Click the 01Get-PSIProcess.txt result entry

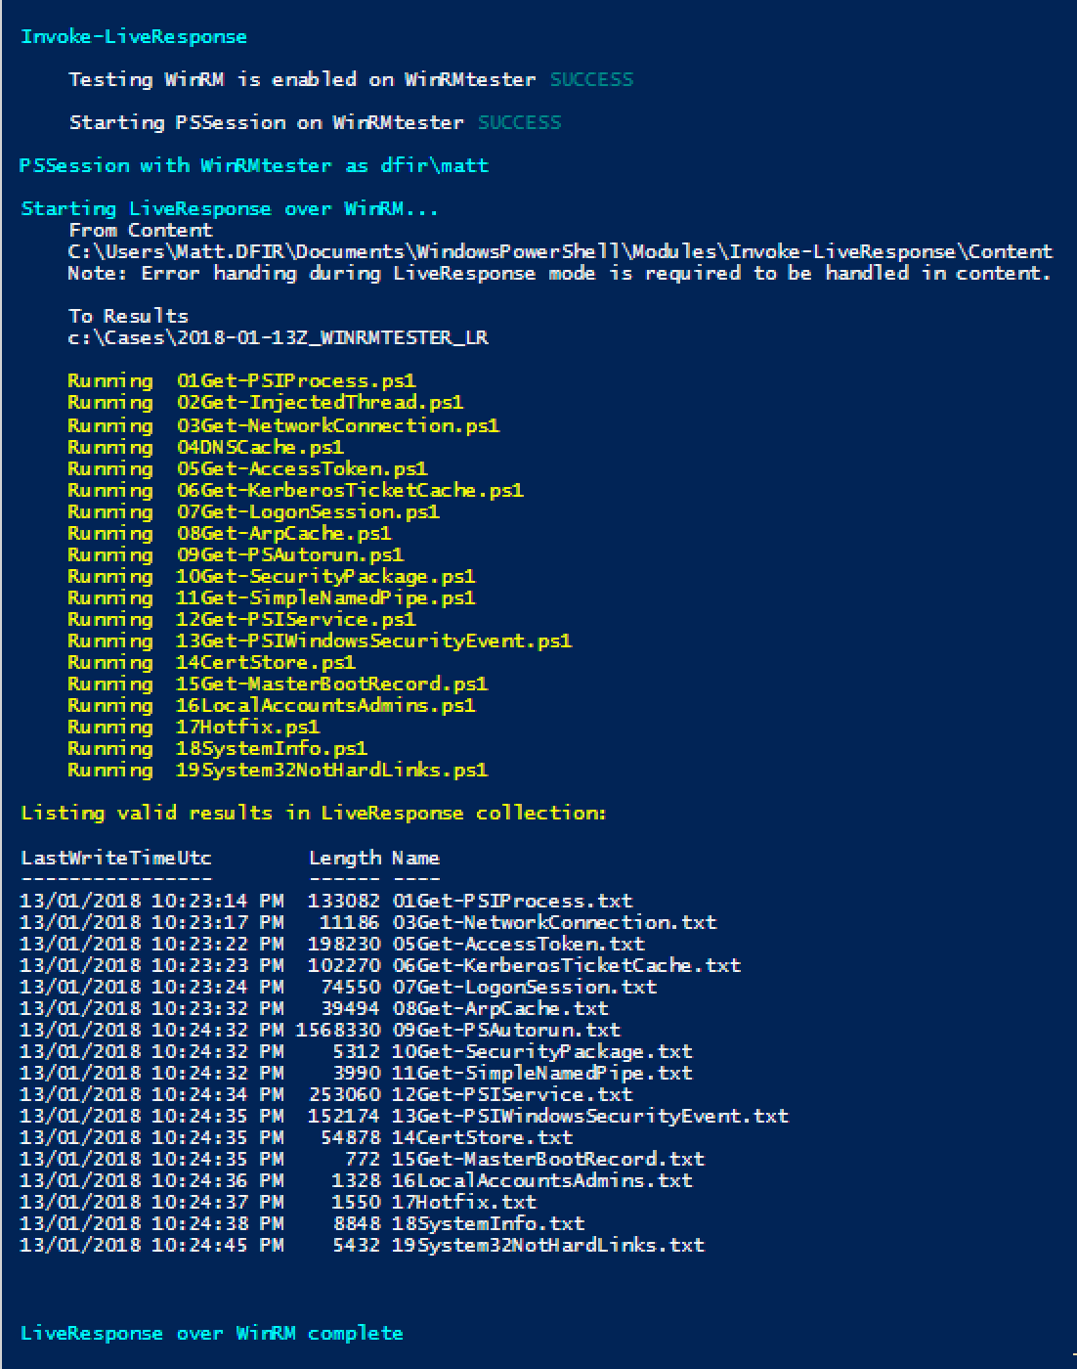(512, 902)
